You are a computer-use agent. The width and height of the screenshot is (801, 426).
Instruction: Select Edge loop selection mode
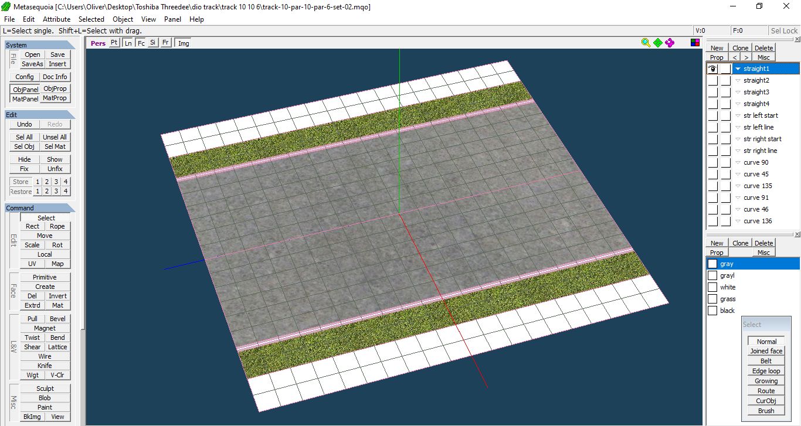click(x=766, y=371)
